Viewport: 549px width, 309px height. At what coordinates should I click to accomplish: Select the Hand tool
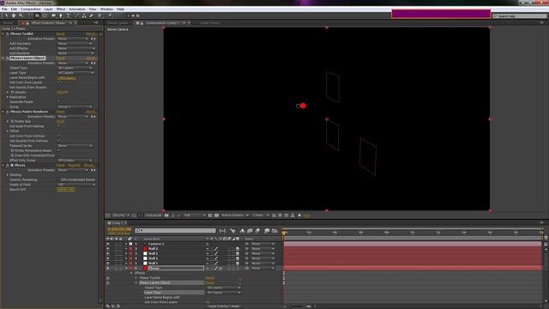click(x=14, y=15)
